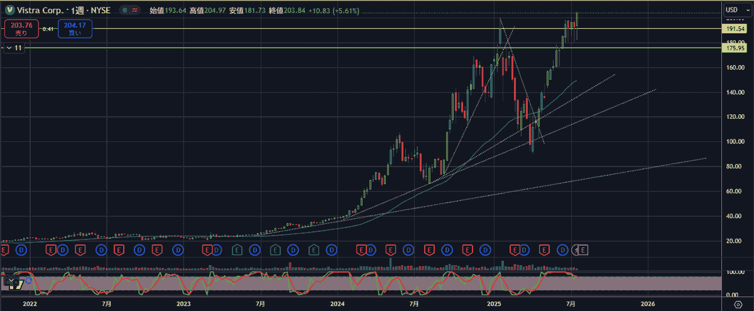Viewport: 754px width, 311px height.
Task: Click the +10.83 (+5.61%) change value
Action: click(335, 11)
